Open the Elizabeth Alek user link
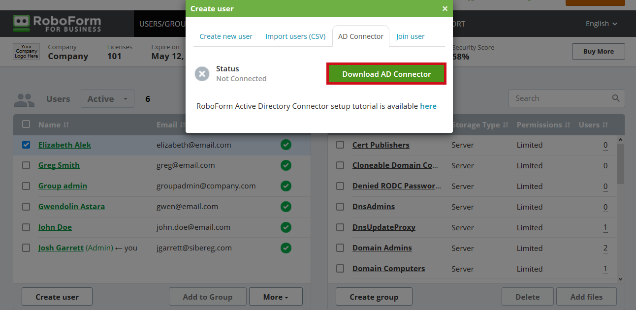Image resolution: width=636 pixels, height=310 pixels. 64,145
